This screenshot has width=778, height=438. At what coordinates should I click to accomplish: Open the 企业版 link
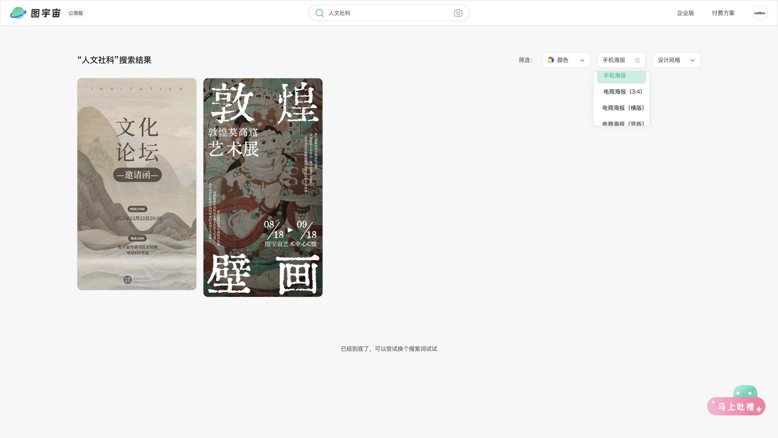pyautogui.click(x=685, y=13)
